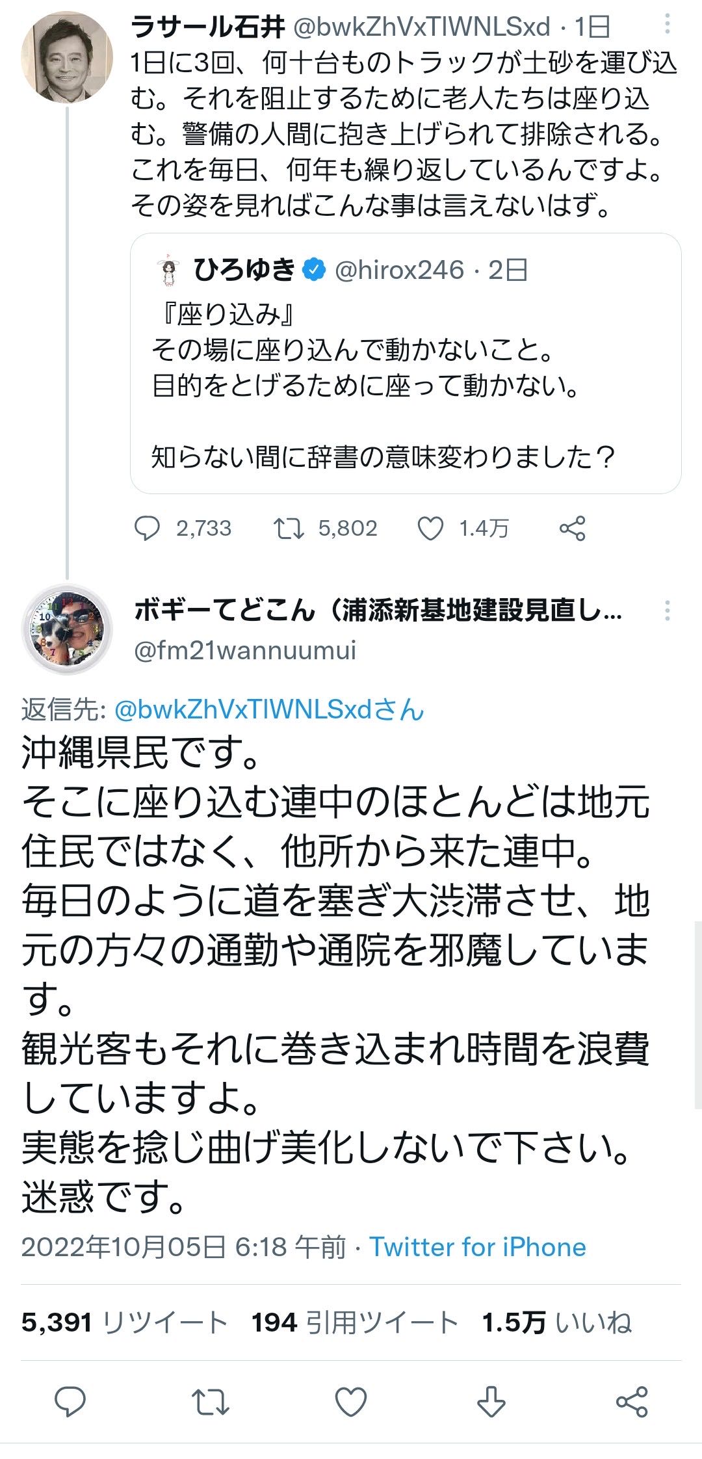Open @fm21wannuumui username handle
The width and height of the screenshot is (702, 1459).
coord(245,650)
